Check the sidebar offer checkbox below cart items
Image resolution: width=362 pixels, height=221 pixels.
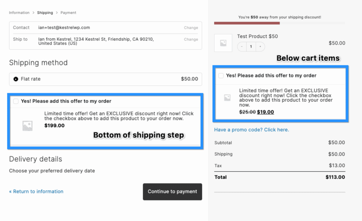point(221,76)
